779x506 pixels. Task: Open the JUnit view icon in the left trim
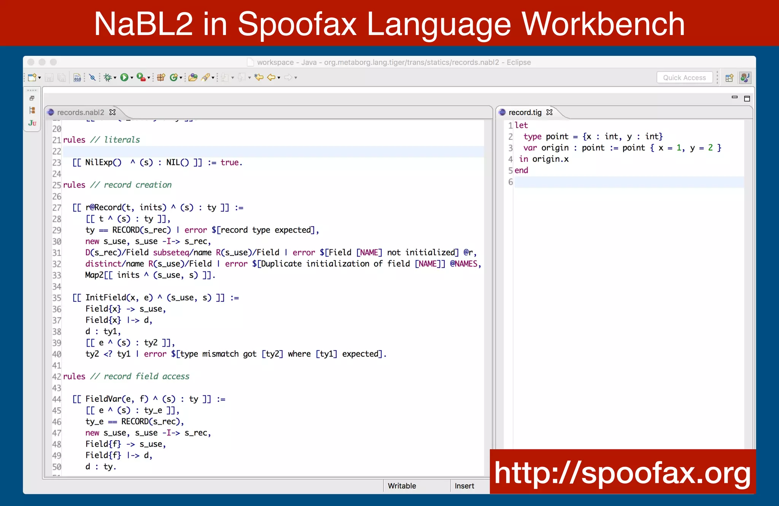click(32, 123)
